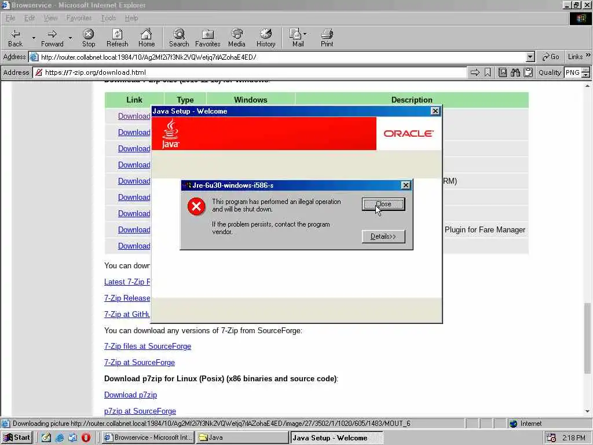Click Close in the illegal operation dialog
593x445 pixels.
[383, 204]
